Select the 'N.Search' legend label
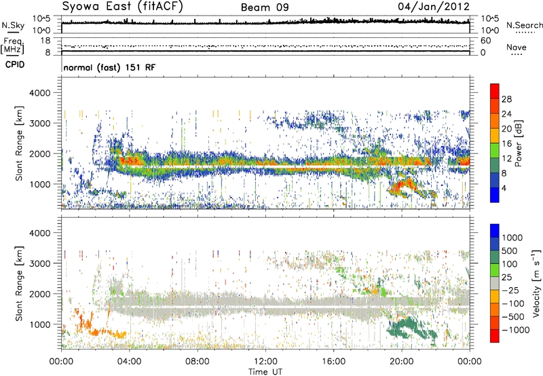Image resolution: width=543 pixels, height=376 pixels. [x=524, y=25]
